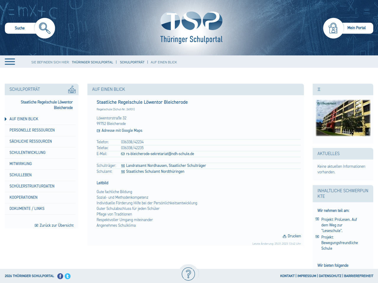Click Schulporträt in the breadcrumb
The image size is (378, 283).
pos(132,62)
